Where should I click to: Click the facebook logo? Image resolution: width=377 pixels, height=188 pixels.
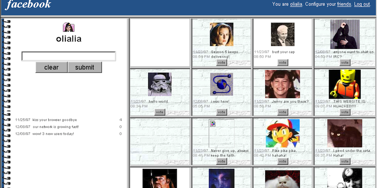(x=28, y=4)
